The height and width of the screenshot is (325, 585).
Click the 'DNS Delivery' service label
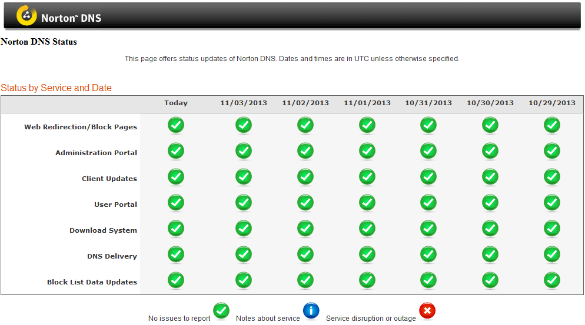pyautogui.click(x=112, y=256)
